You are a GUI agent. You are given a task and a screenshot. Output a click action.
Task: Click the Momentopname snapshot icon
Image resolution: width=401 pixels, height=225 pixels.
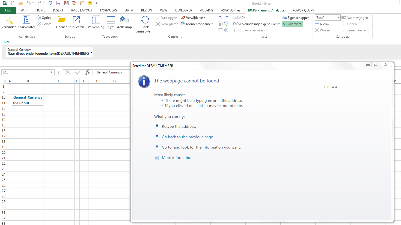[x=183, y=24]
